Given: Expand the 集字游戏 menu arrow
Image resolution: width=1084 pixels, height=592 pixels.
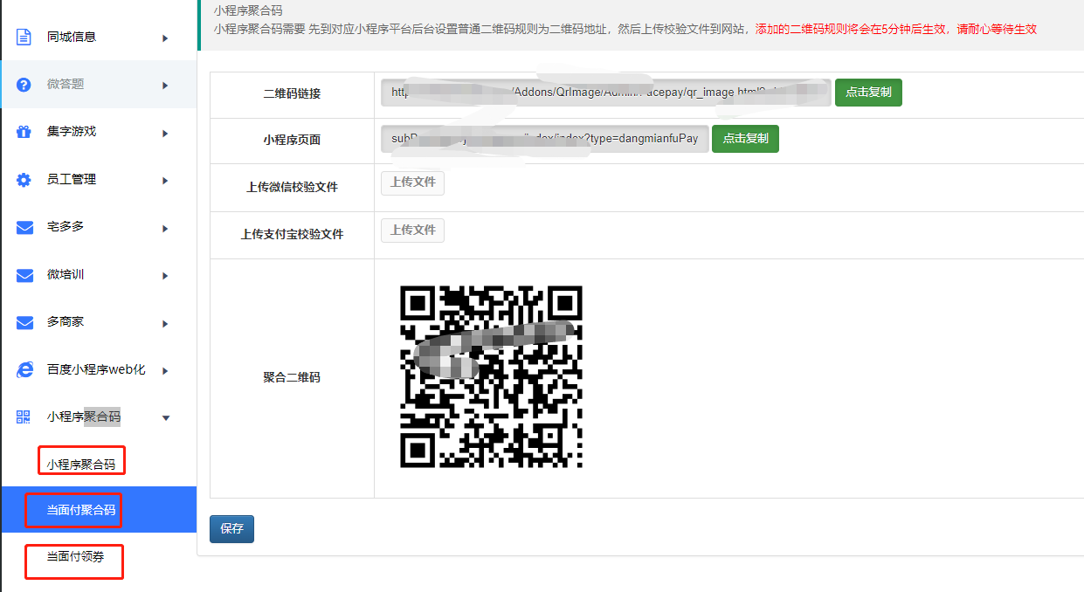Looking at the screenshot, I should [165, 133].
